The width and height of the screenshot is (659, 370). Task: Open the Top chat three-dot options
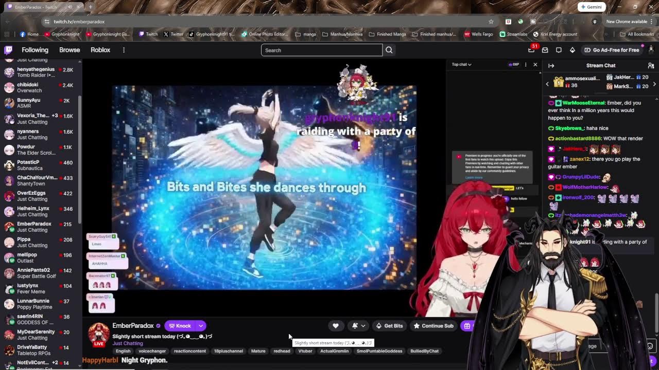tap(526, 64)
